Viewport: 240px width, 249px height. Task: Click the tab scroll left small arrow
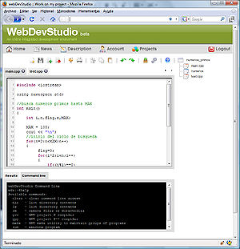click(x=165, y=71)
